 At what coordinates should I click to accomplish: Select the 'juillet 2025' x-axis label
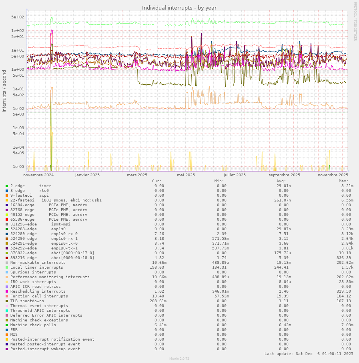[235, 175]
